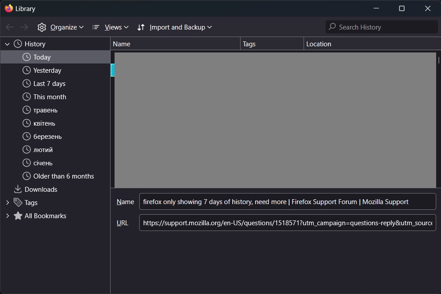Click the Import and Backup arrows icon

[141, 27]
